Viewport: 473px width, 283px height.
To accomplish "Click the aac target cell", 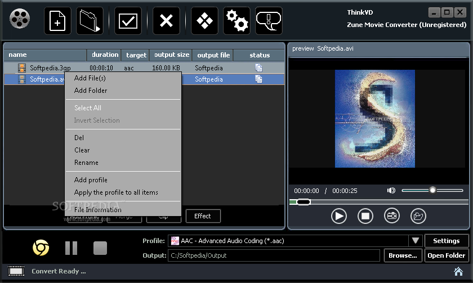I will [x=129, y=68].
